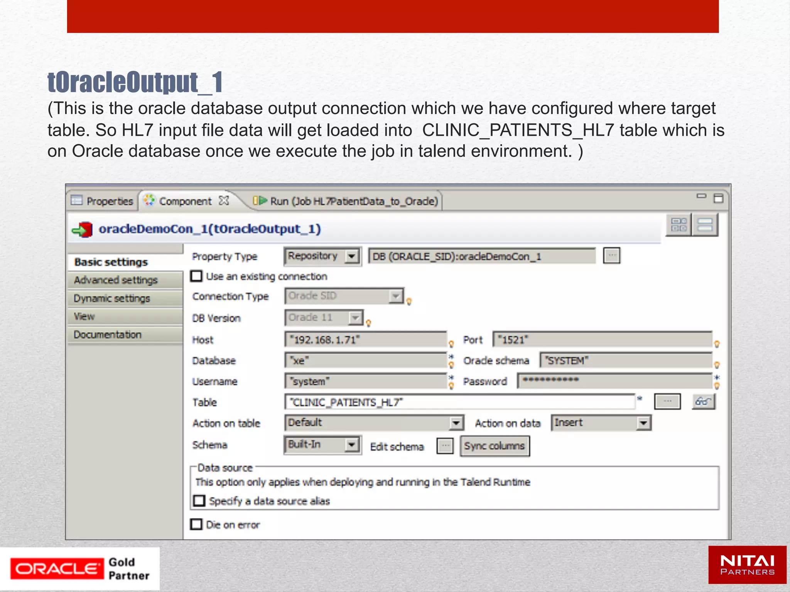This screenshot has width=790, height=592.
Task: Click the form-view layout icon in the header
Action: (x=705, y=225)
